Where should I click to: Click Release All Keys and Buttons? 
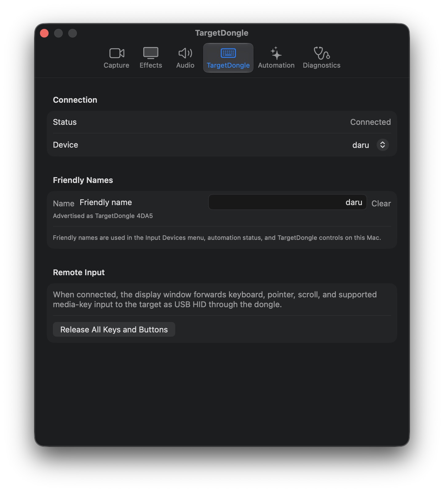(x=114, y=329)
